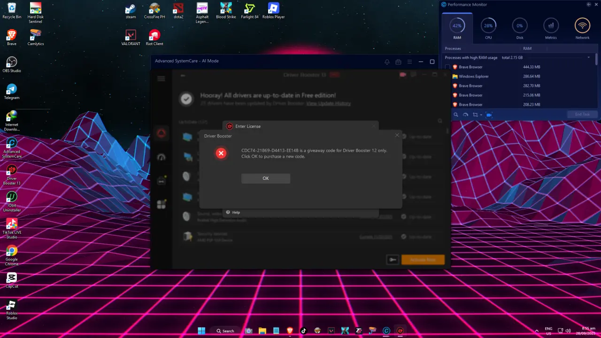Click the End Task button
Viewport: 601px width, 338px height.
(582, 115)
